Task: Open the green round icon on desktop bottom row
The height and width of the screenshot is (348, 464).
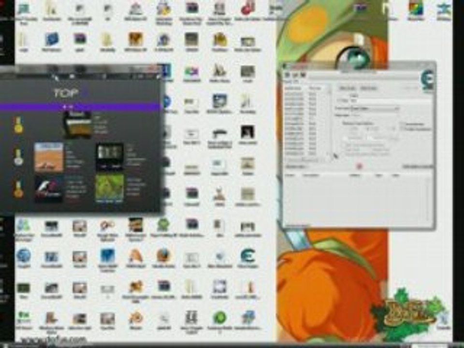Action: click(x=219, y=318)
